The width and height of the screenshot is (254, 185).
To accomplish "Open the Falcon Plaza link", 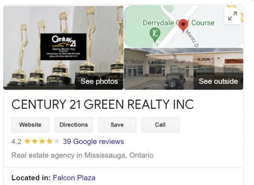I will coord(74,178).
